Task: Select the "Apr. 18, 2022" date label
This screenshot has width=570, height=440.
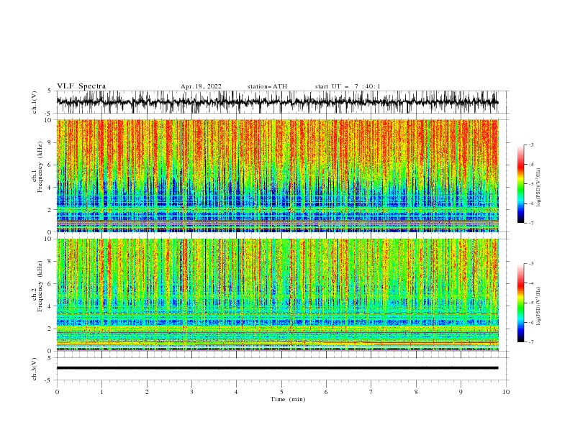Action: (201, 86)
